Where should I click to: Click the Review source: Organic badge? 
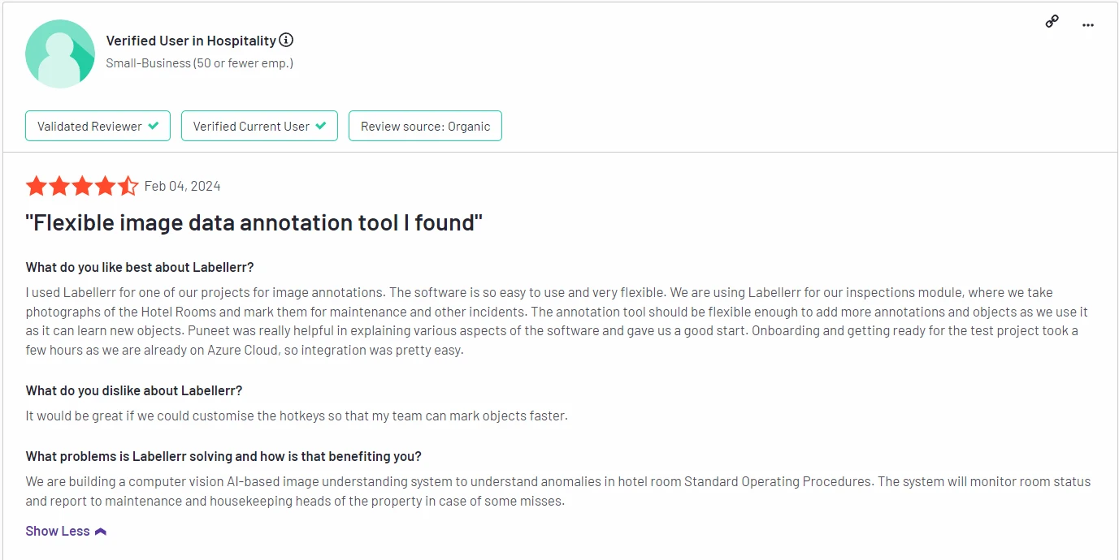[425, 126]
